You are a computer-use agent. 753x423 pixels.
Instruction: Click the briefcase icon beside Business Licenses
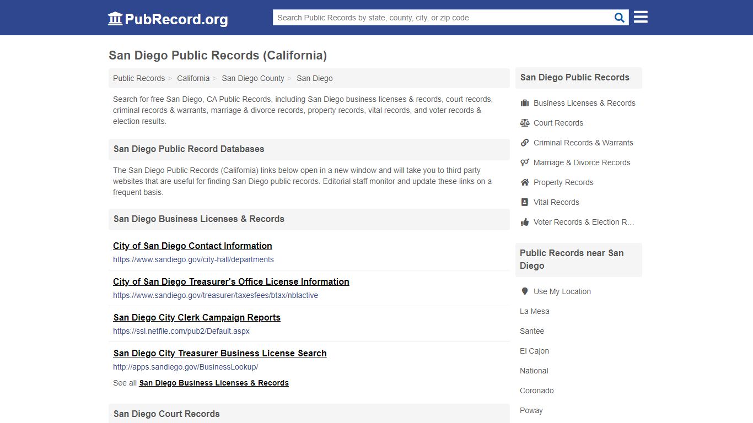(x=525, y=103)
